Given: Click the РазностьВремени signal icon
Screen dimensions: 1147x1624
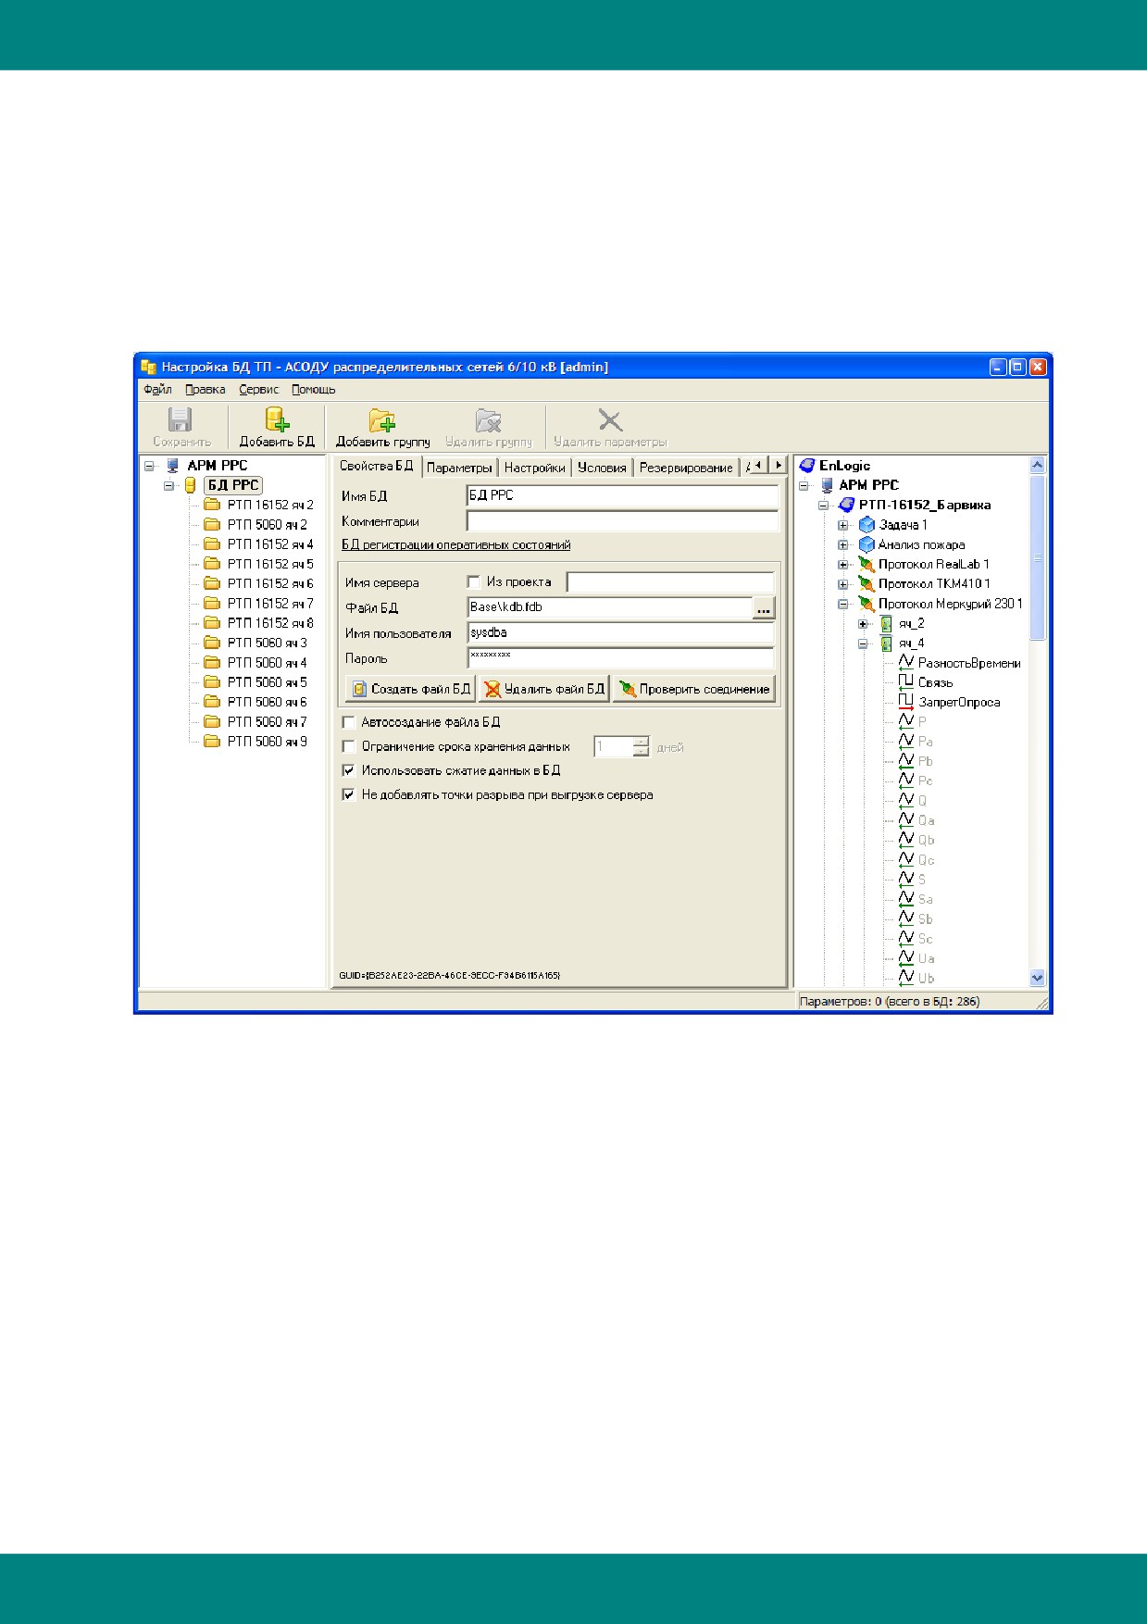Looking at the screenshot, I should tap(906, 663).
